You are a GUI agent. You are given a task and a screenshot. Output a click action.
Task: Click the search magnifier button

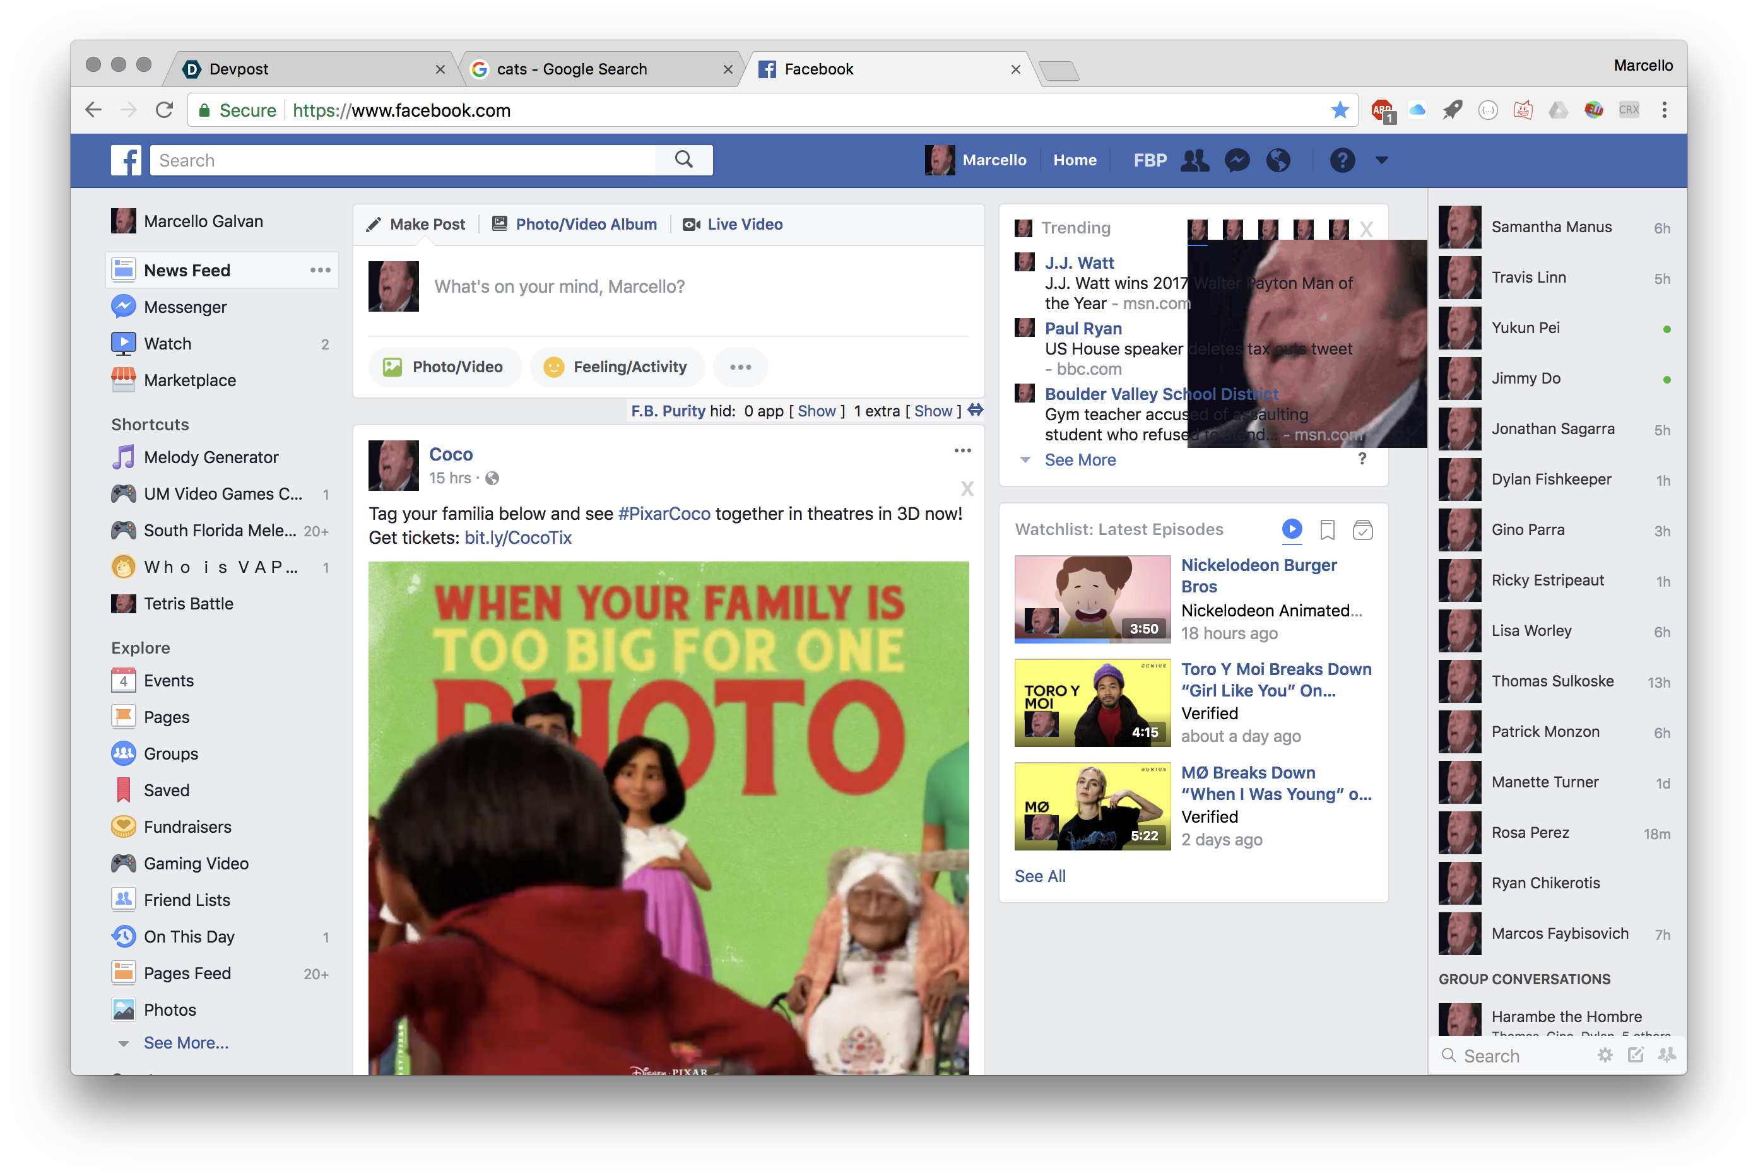(683, 160)
